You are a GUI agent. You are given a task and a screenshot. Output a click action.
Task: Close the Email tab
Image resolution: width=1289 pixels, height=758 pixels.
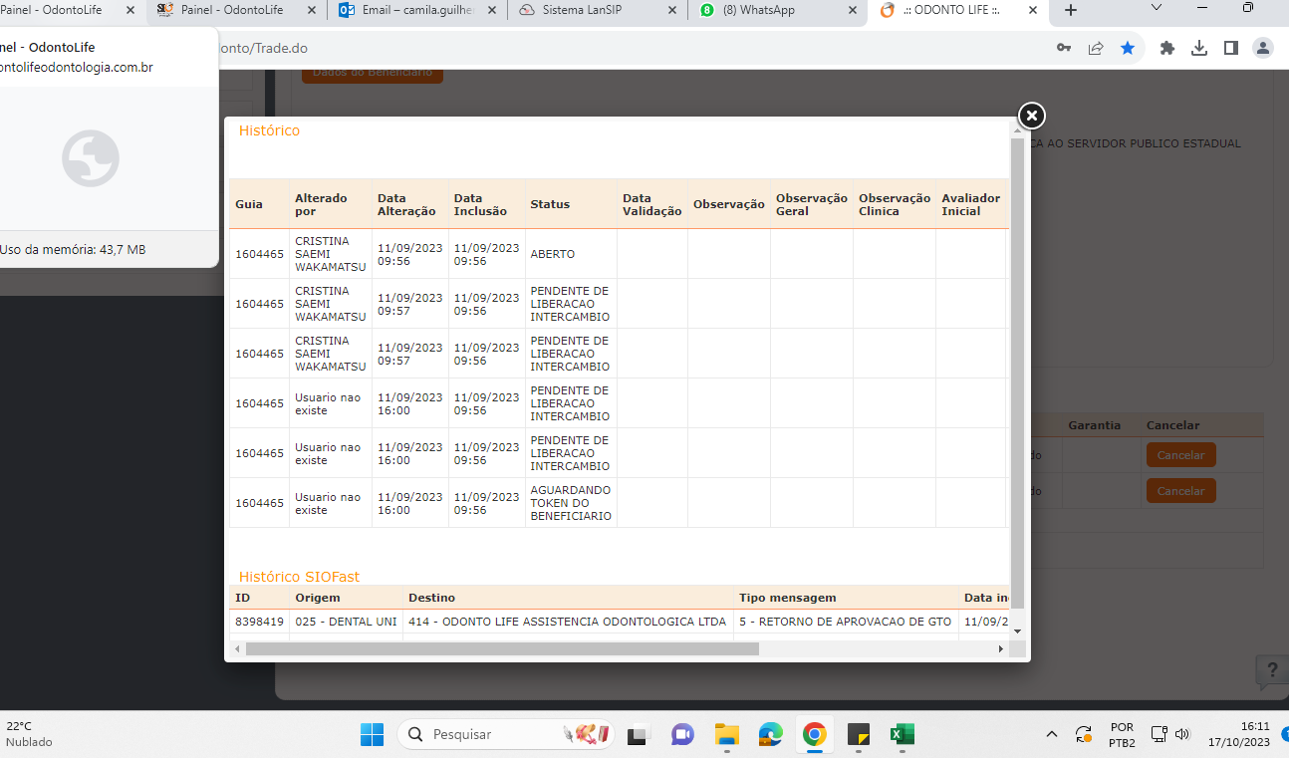(x=491, y=10)
